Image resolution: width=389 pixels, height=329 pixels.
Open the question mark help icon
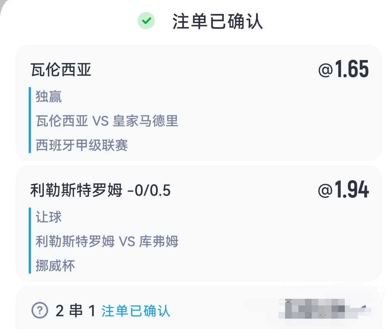[x=40, y=310]
